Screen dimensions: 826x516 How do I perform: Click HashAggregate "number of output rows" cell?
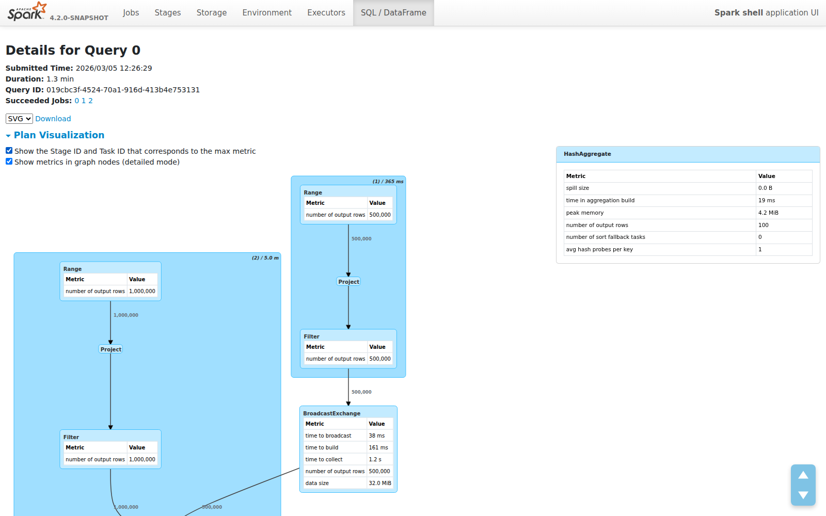coord(660,225)
